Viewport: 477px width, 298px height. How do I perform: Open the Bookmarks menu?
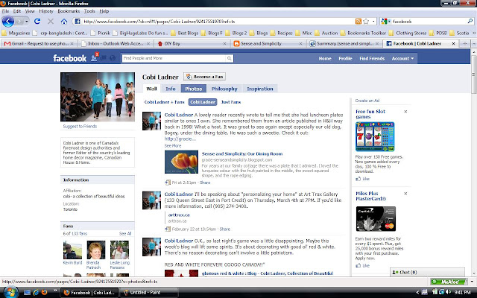69,11
